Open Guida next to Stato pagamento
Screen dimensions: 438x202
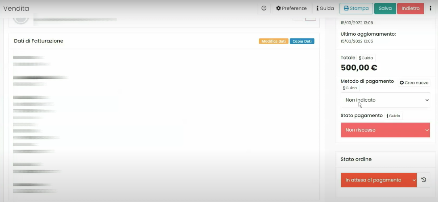[x=393, y=116]
